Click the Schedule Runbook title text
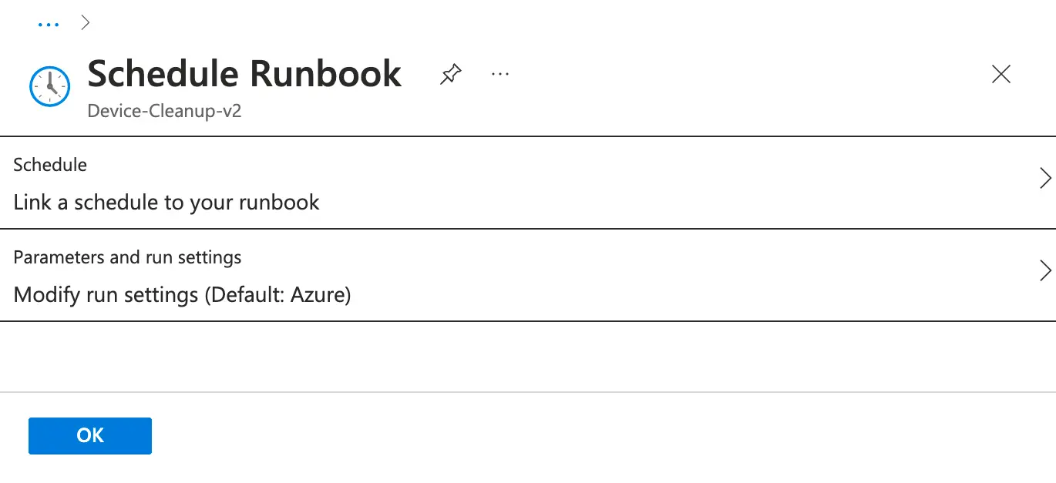This screenshot has width=1056, height=483. point(244,74)
